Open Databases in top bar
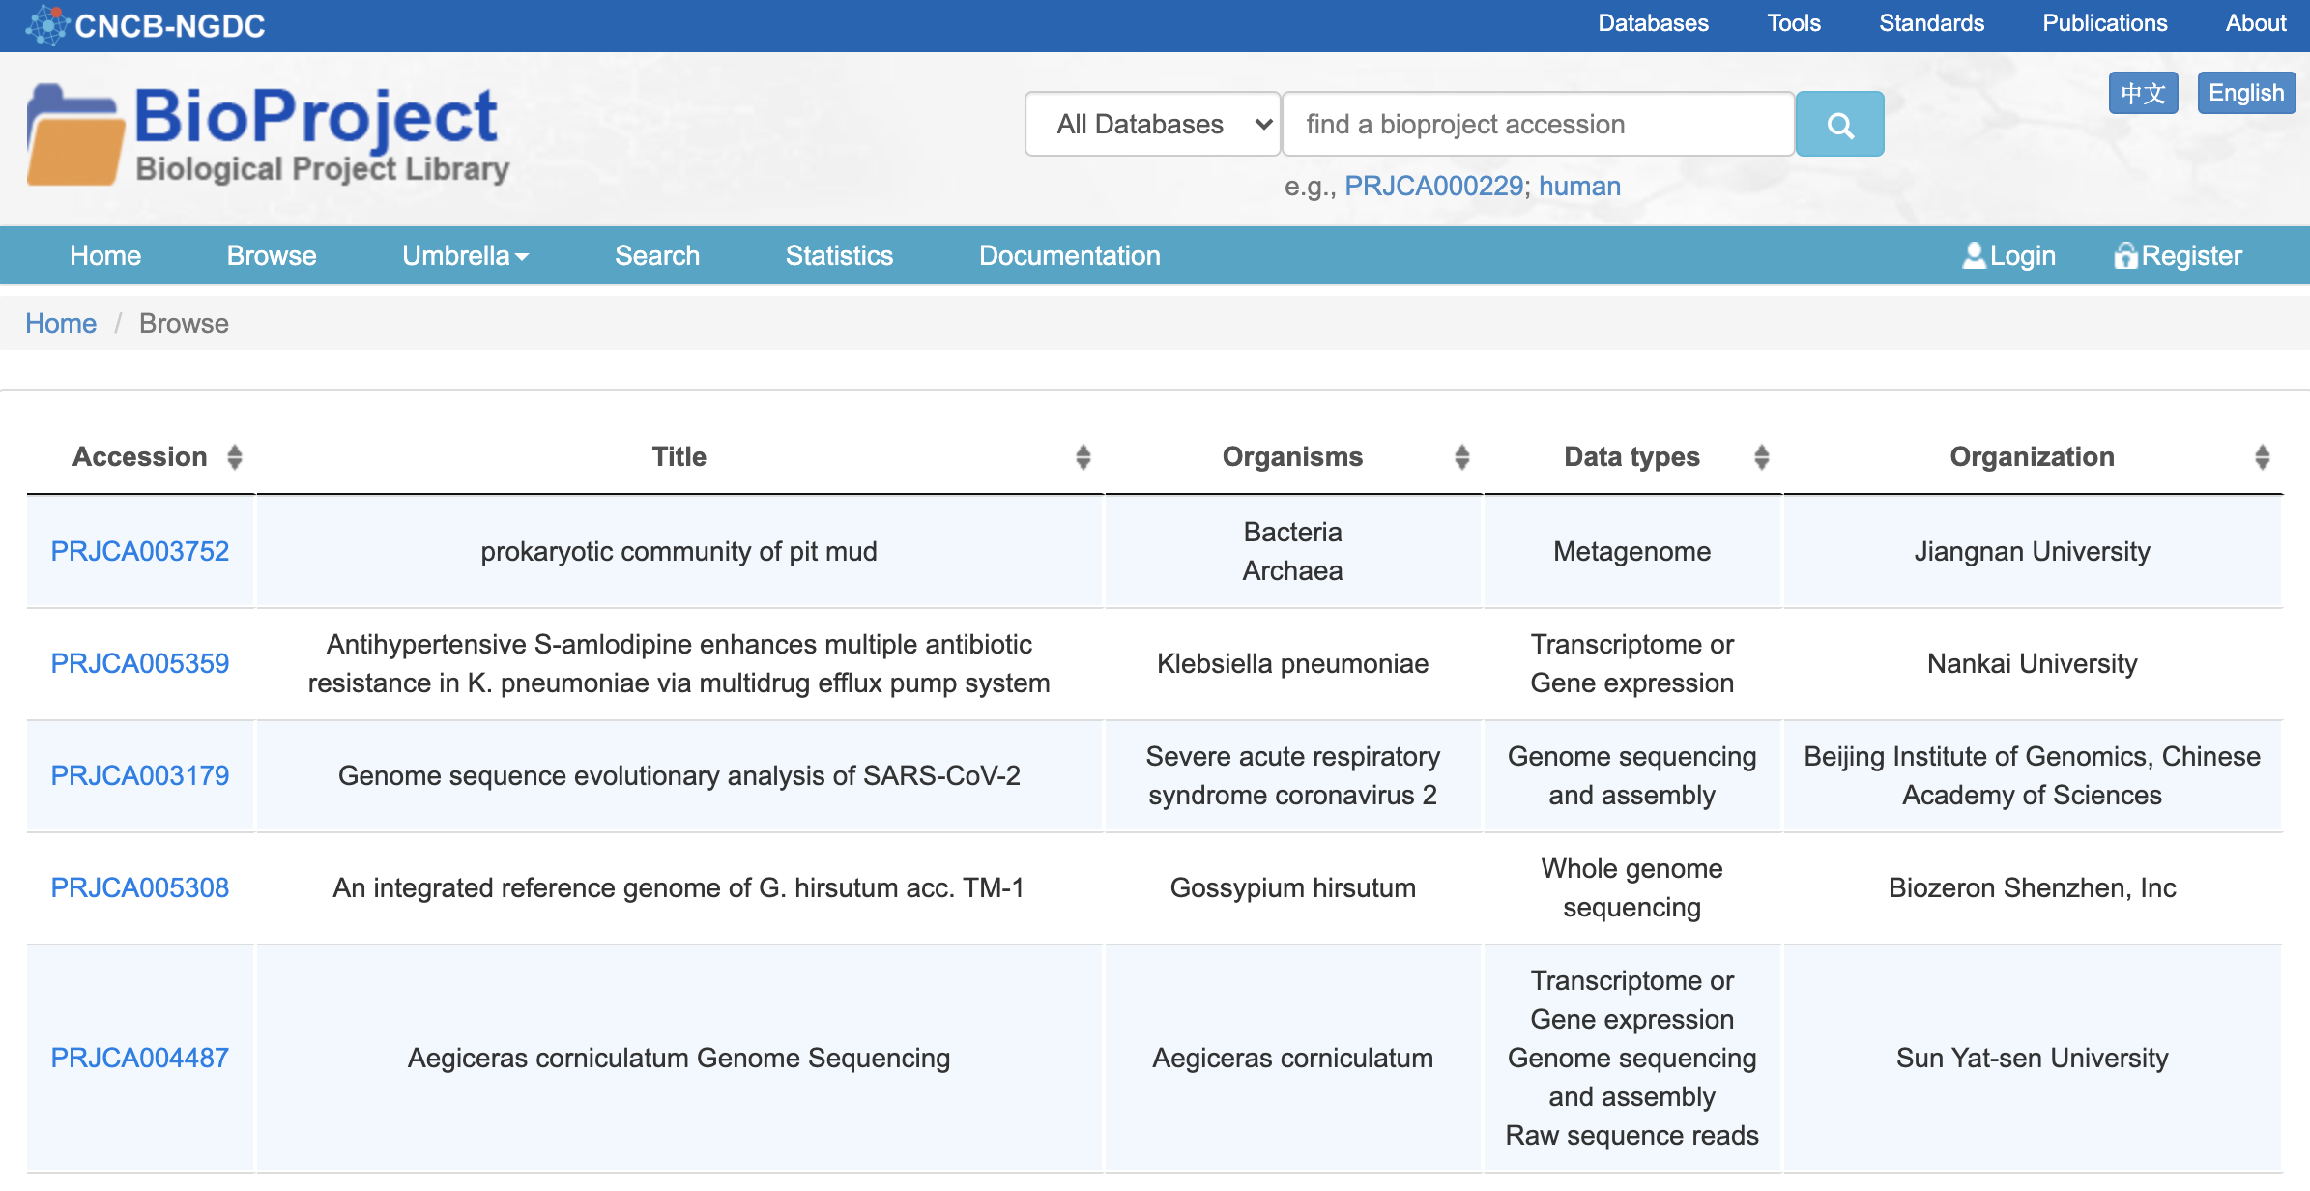 point(1653,23)
